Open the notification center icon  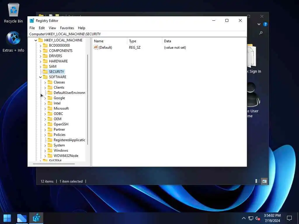pos(289,218)
